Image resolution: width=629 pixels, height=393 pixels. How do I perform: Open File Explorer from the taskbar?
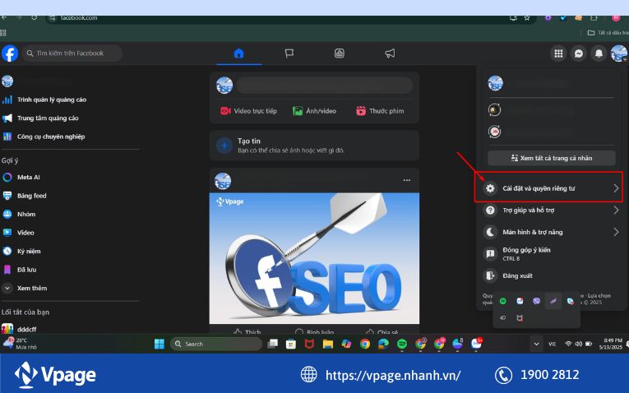click(328, 344)
